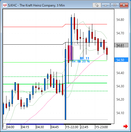Click the 54.20 price axis label

(120, 100)
